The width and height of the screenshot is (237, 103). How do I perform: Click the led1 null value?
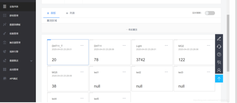[97, 86]
